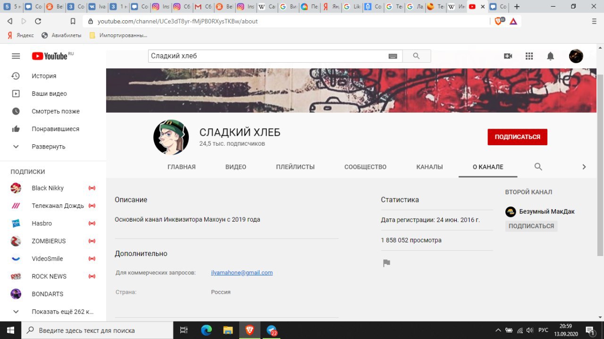
Task: Switch input language РУС in tray
Action: 544,330
